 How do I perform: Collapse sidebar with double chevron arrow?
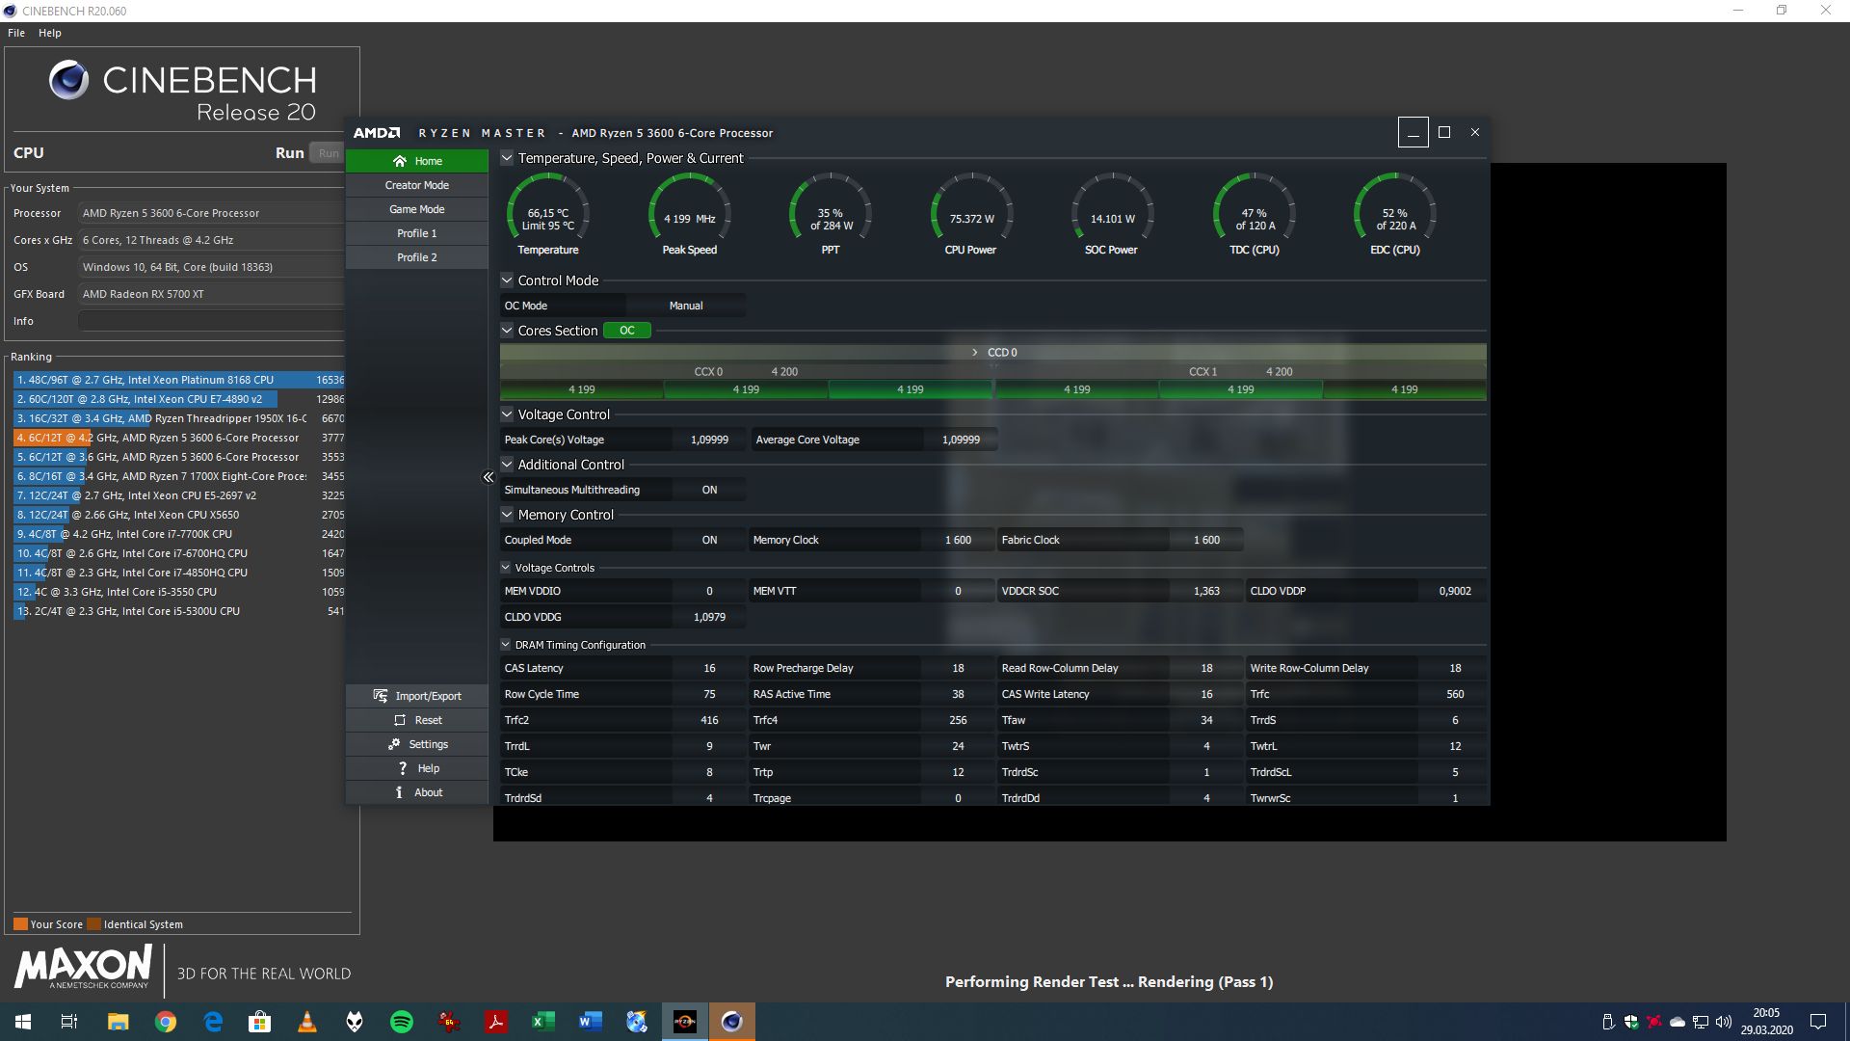pyautogui.click(x=488, y=477)
